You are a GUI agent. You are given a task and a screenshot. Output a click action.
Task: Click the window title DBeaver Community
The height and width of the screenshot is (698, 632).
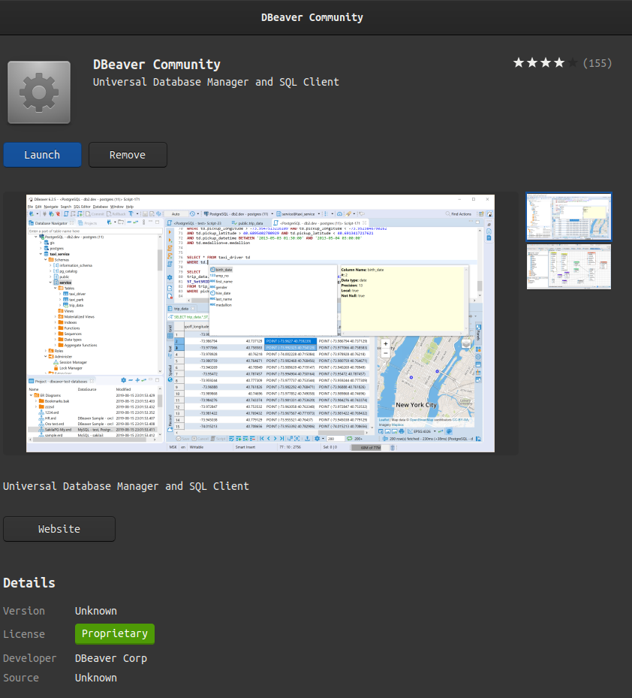click(312, 17)
